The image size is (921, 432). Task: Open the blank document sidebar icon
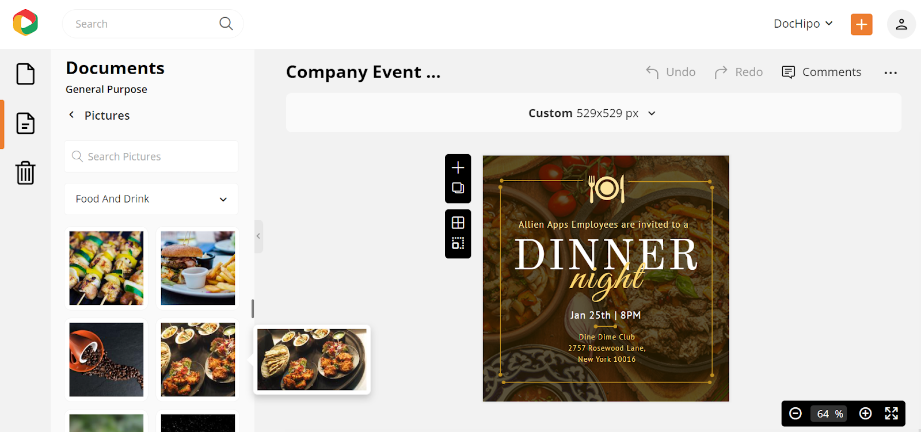click(25, 74)
